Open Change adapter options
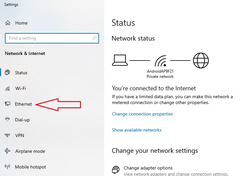 148,168
